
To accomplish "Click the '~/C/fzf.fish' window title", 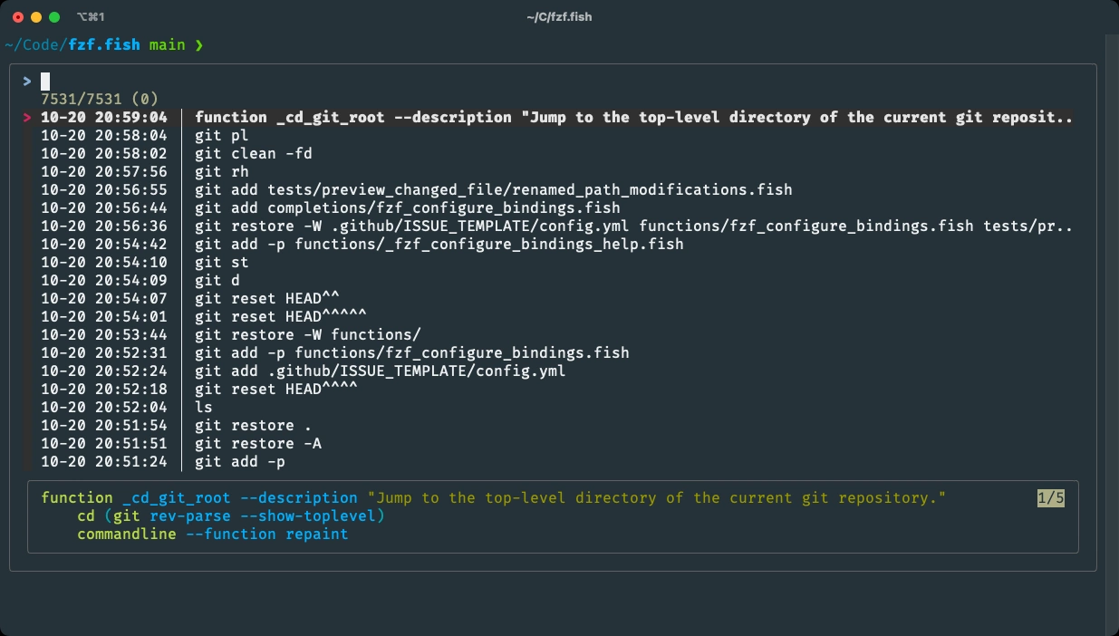I will coord(559,16).
